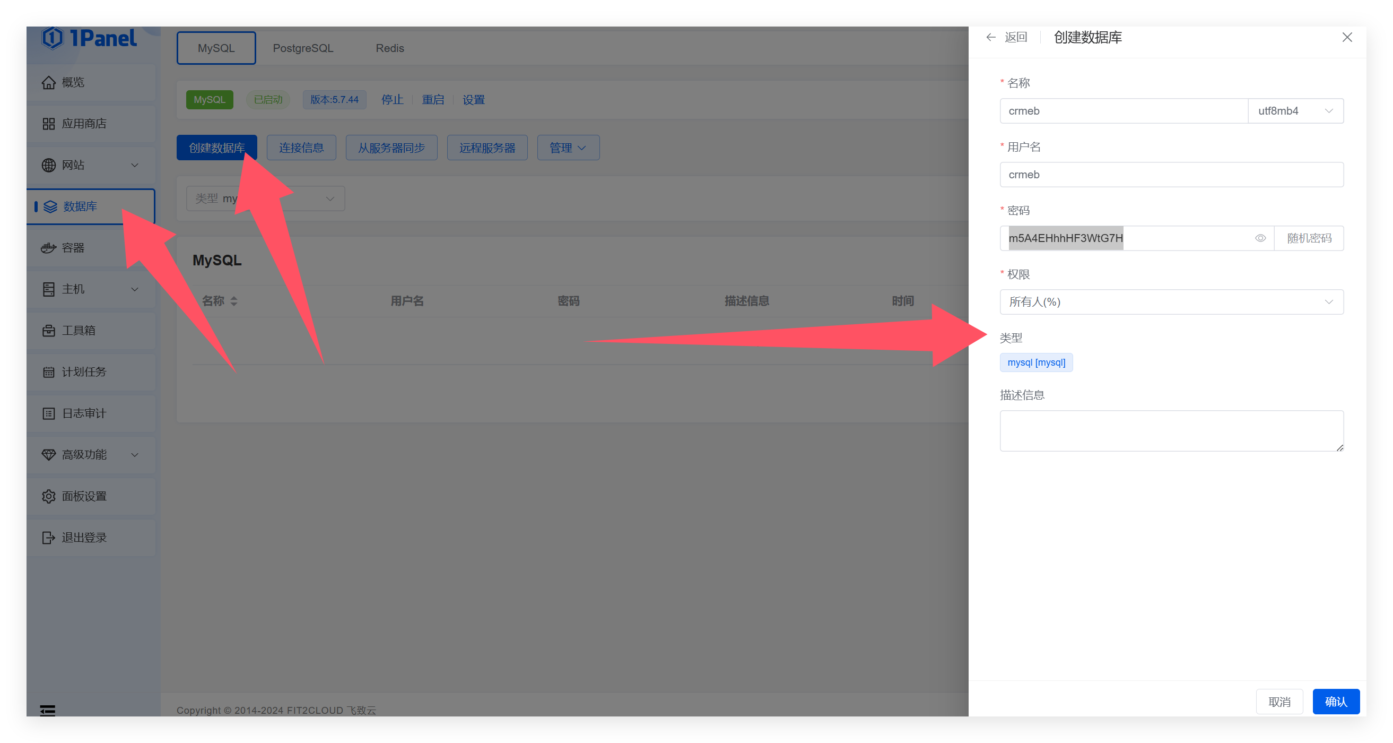Click the 取消 button
1393x743 pixels.
click(1279, 702)
